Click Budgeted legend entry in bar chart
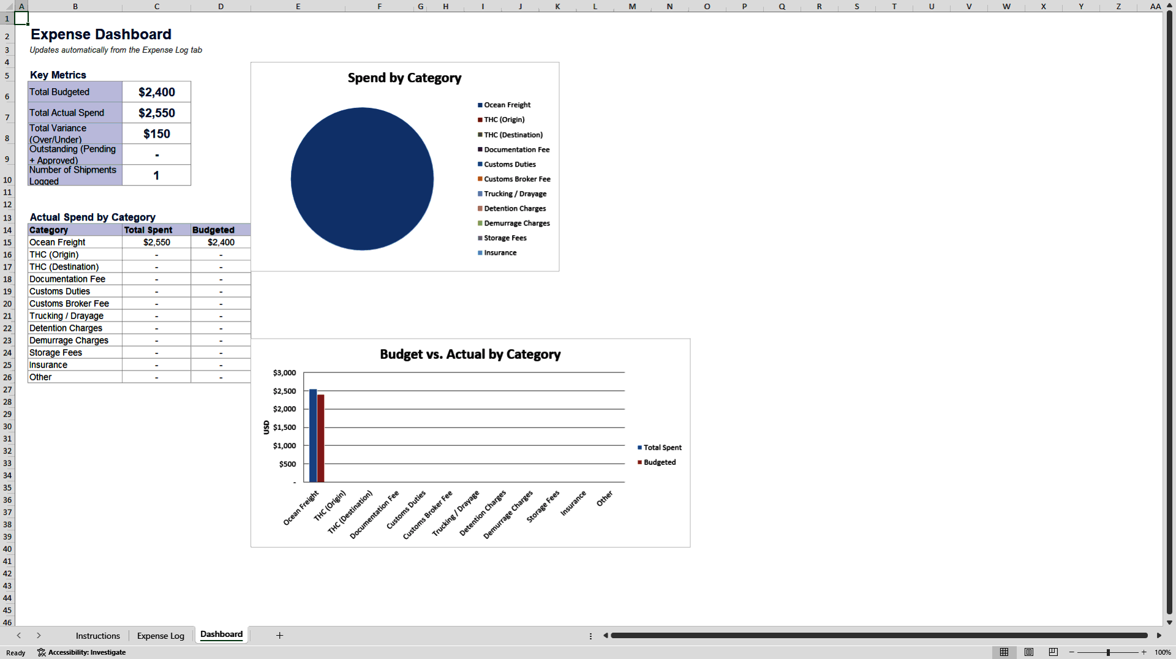 657,462
